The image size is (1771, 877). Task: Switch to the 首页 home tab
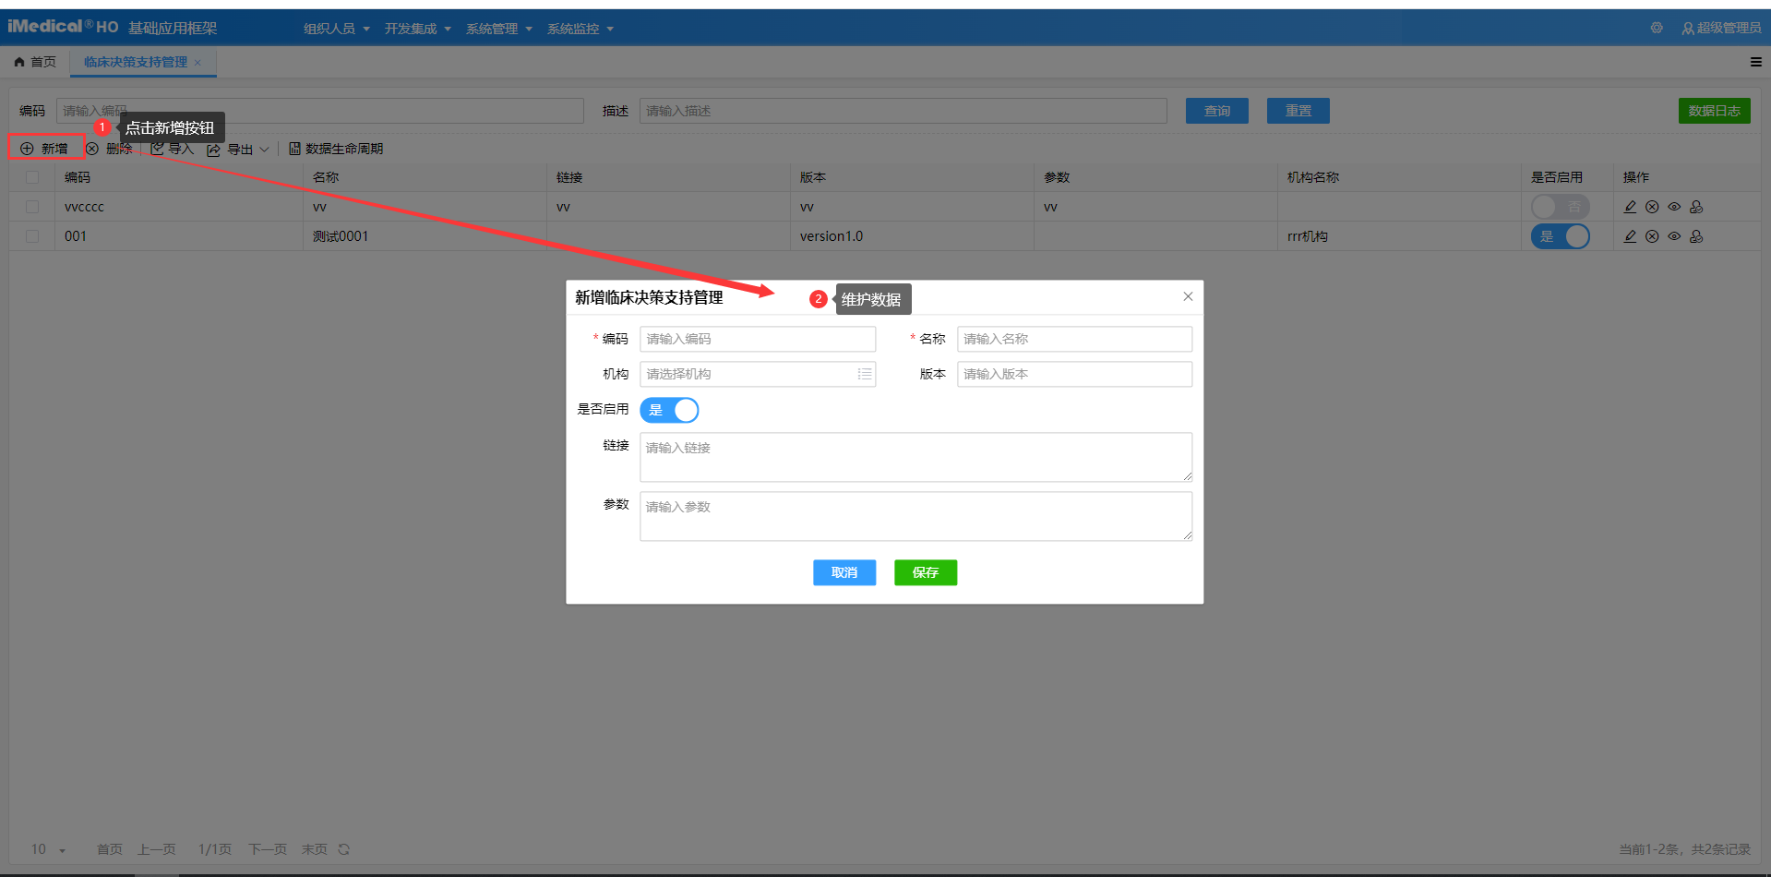(35, 62)
